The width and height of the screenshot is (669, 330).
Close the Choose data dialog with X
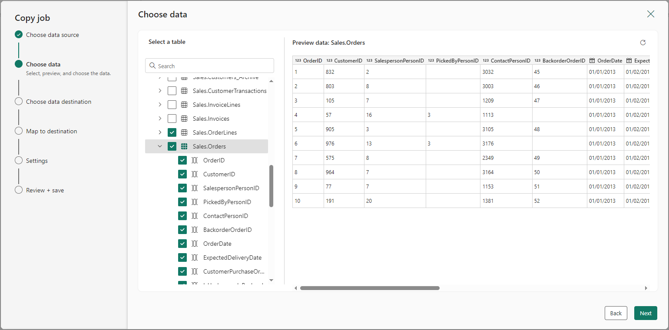[x=651, y=14]
